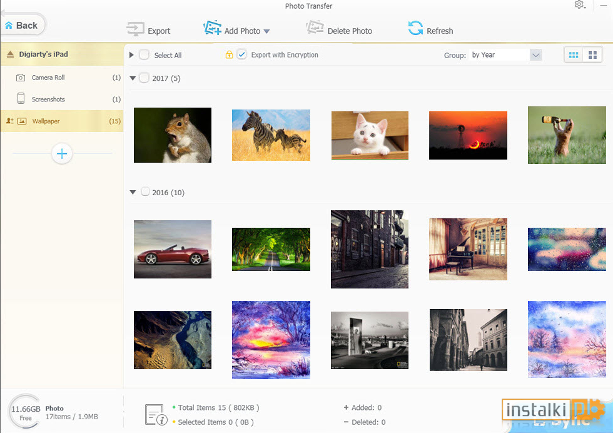The width and height of the screenshot is (613, 433).
Task: Click the eject icon beside Digiarty's iPad
Action: pos(10,54)
